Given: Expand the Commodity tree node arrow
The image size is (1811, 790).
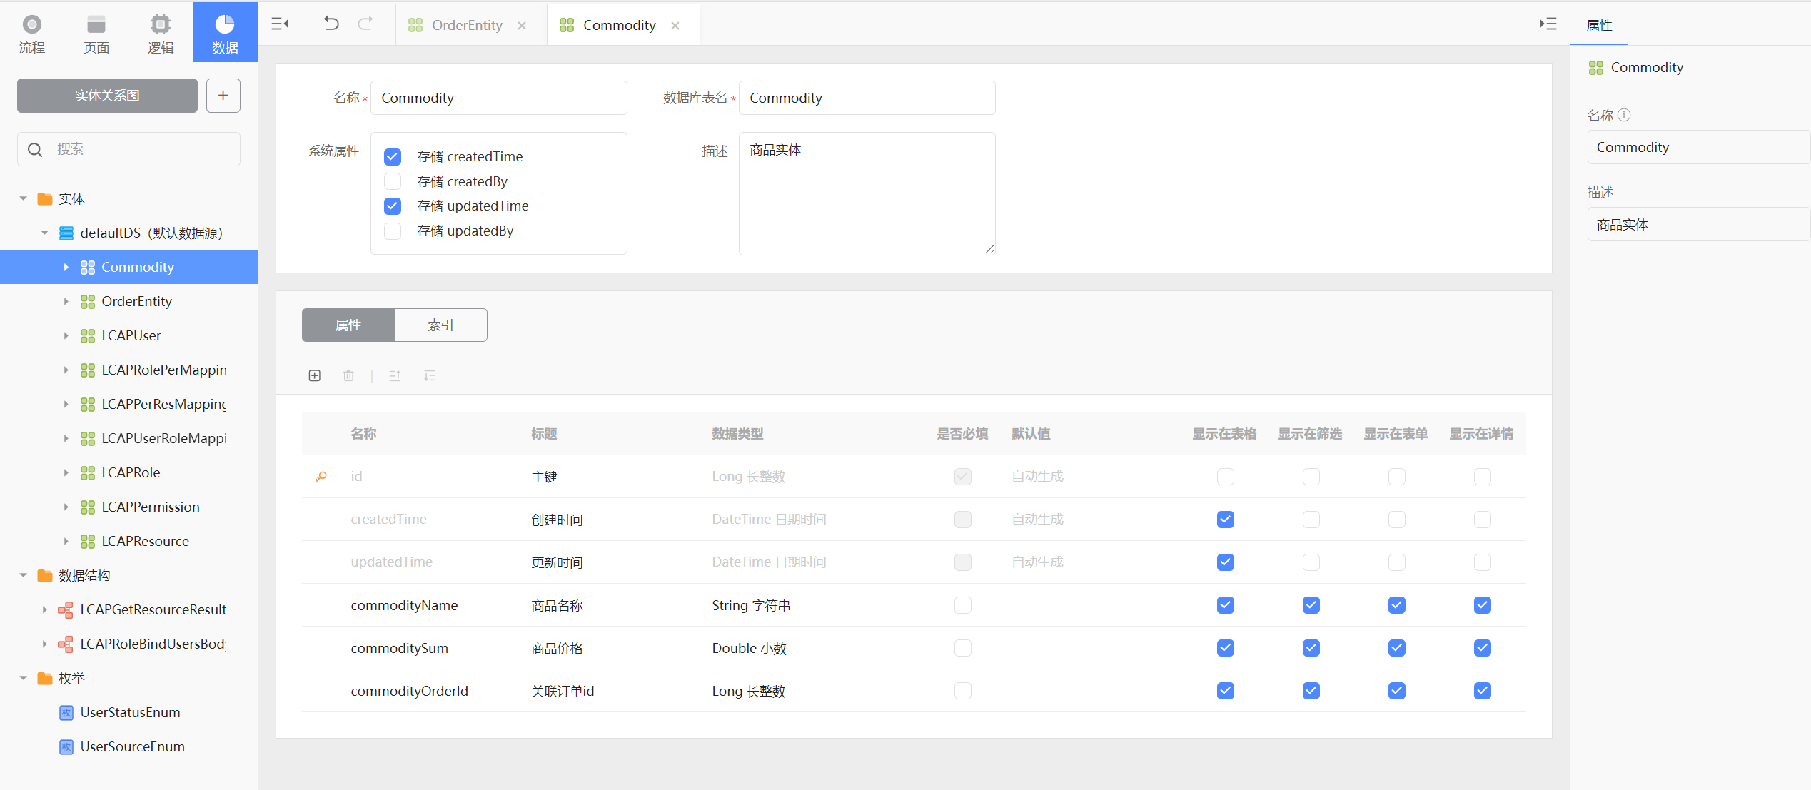Looking at the screenshot, I should pos(66,267).
